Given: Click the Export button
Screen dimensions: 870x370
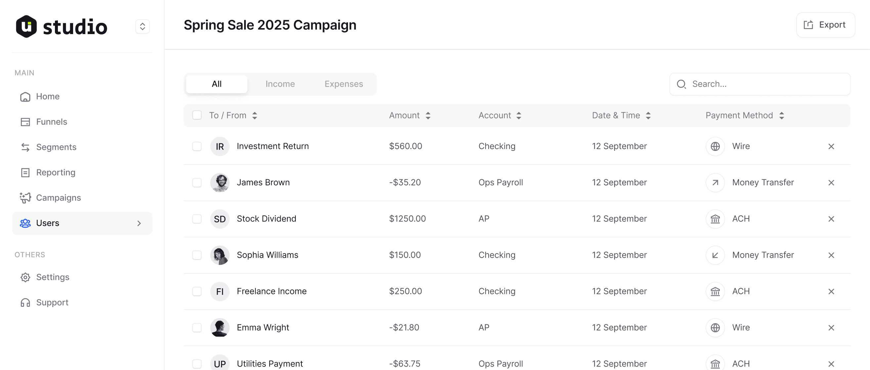Looking at the screenshot, I should [x=825, y=25].
